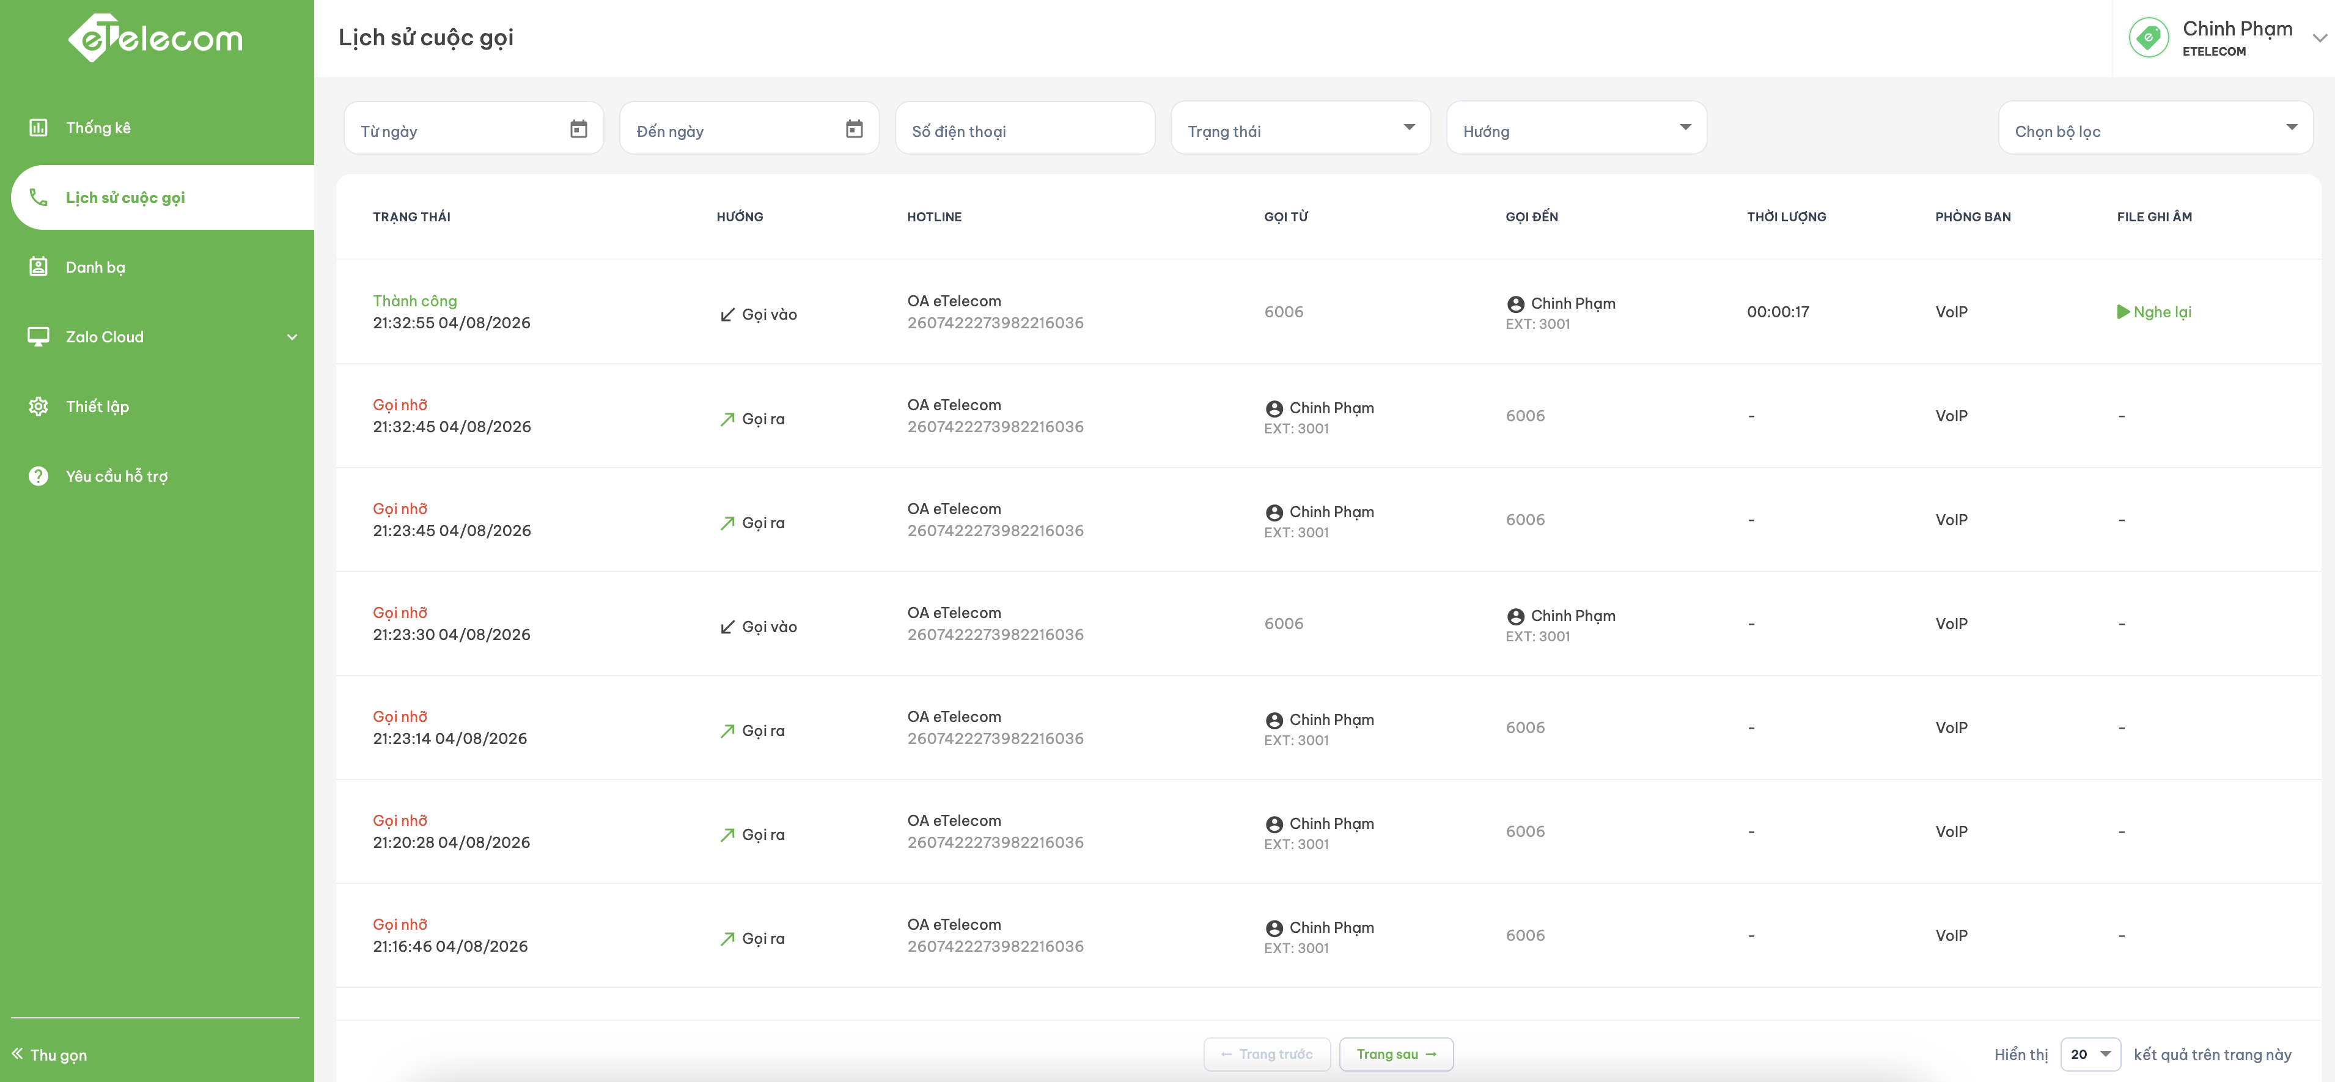Open the Từ ngày calendar picker icon
The height and width of the screenshot is (1082, 2335).
click(x=578, y=129)
